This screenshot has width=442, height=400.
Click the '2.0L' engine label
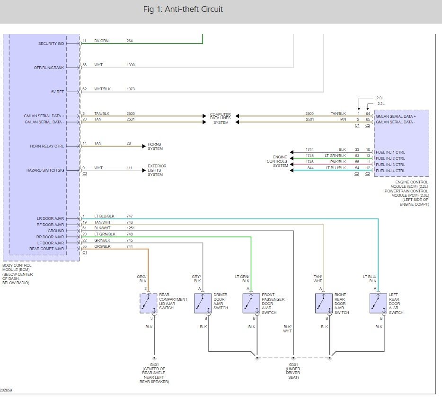point(380,98)
